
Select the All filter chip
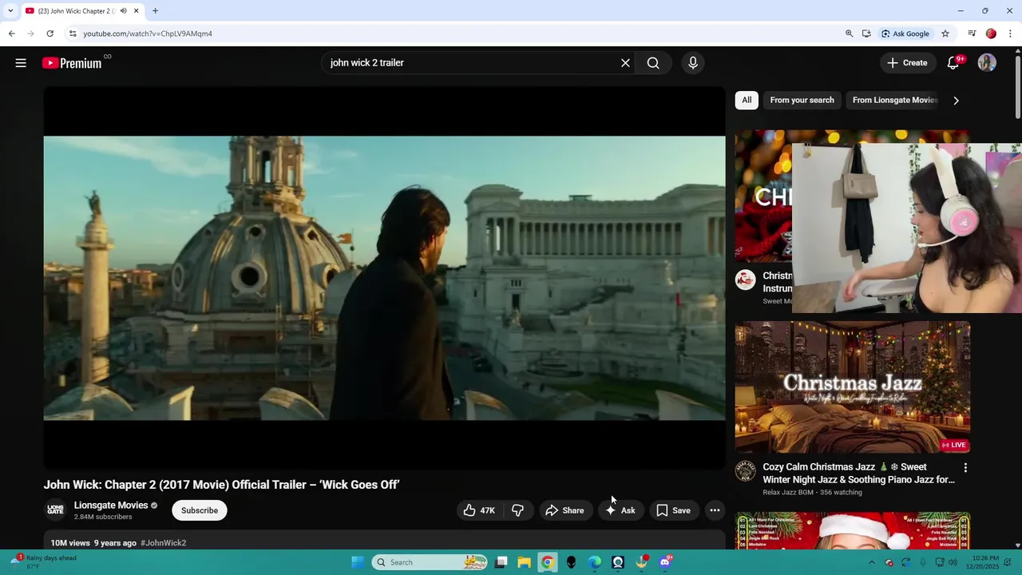[747, 100]
